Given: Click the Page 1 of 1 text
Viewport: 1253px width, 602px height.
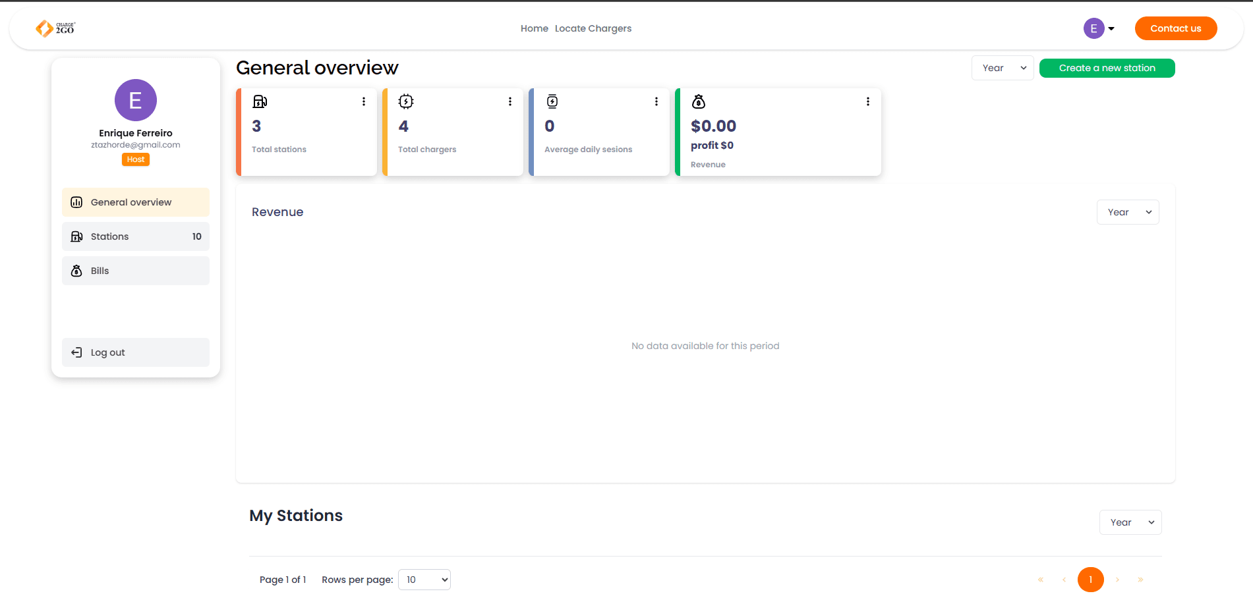Looking at the screenshot, I should (x=283, y=580).
